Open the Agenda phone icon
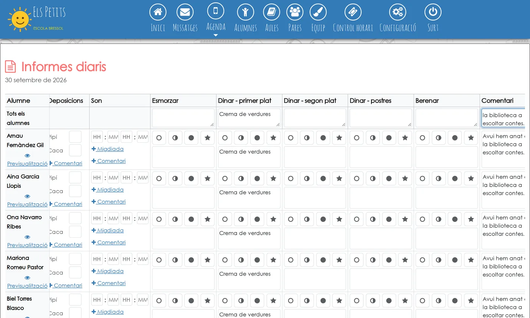530x318 pixels. point(216,11)
